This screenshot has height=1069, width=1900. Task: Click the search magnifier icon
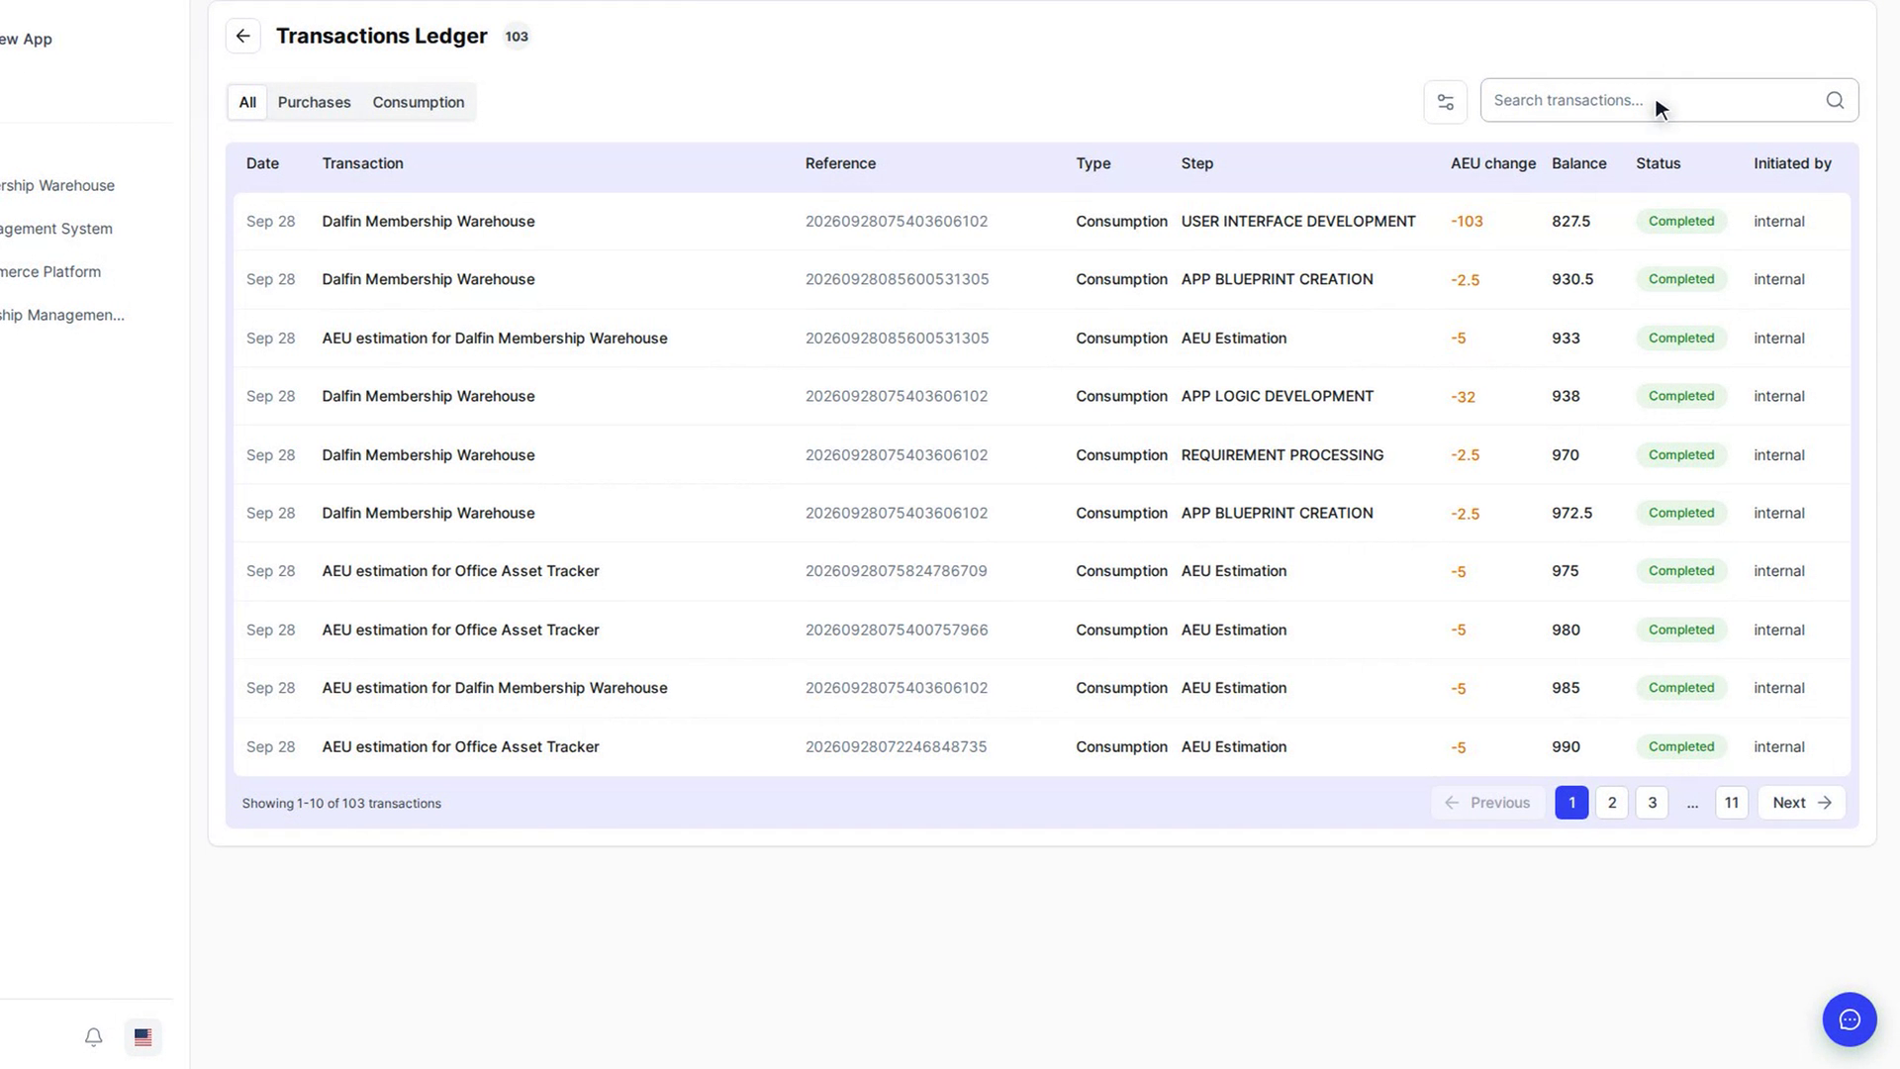[1835, 100]
